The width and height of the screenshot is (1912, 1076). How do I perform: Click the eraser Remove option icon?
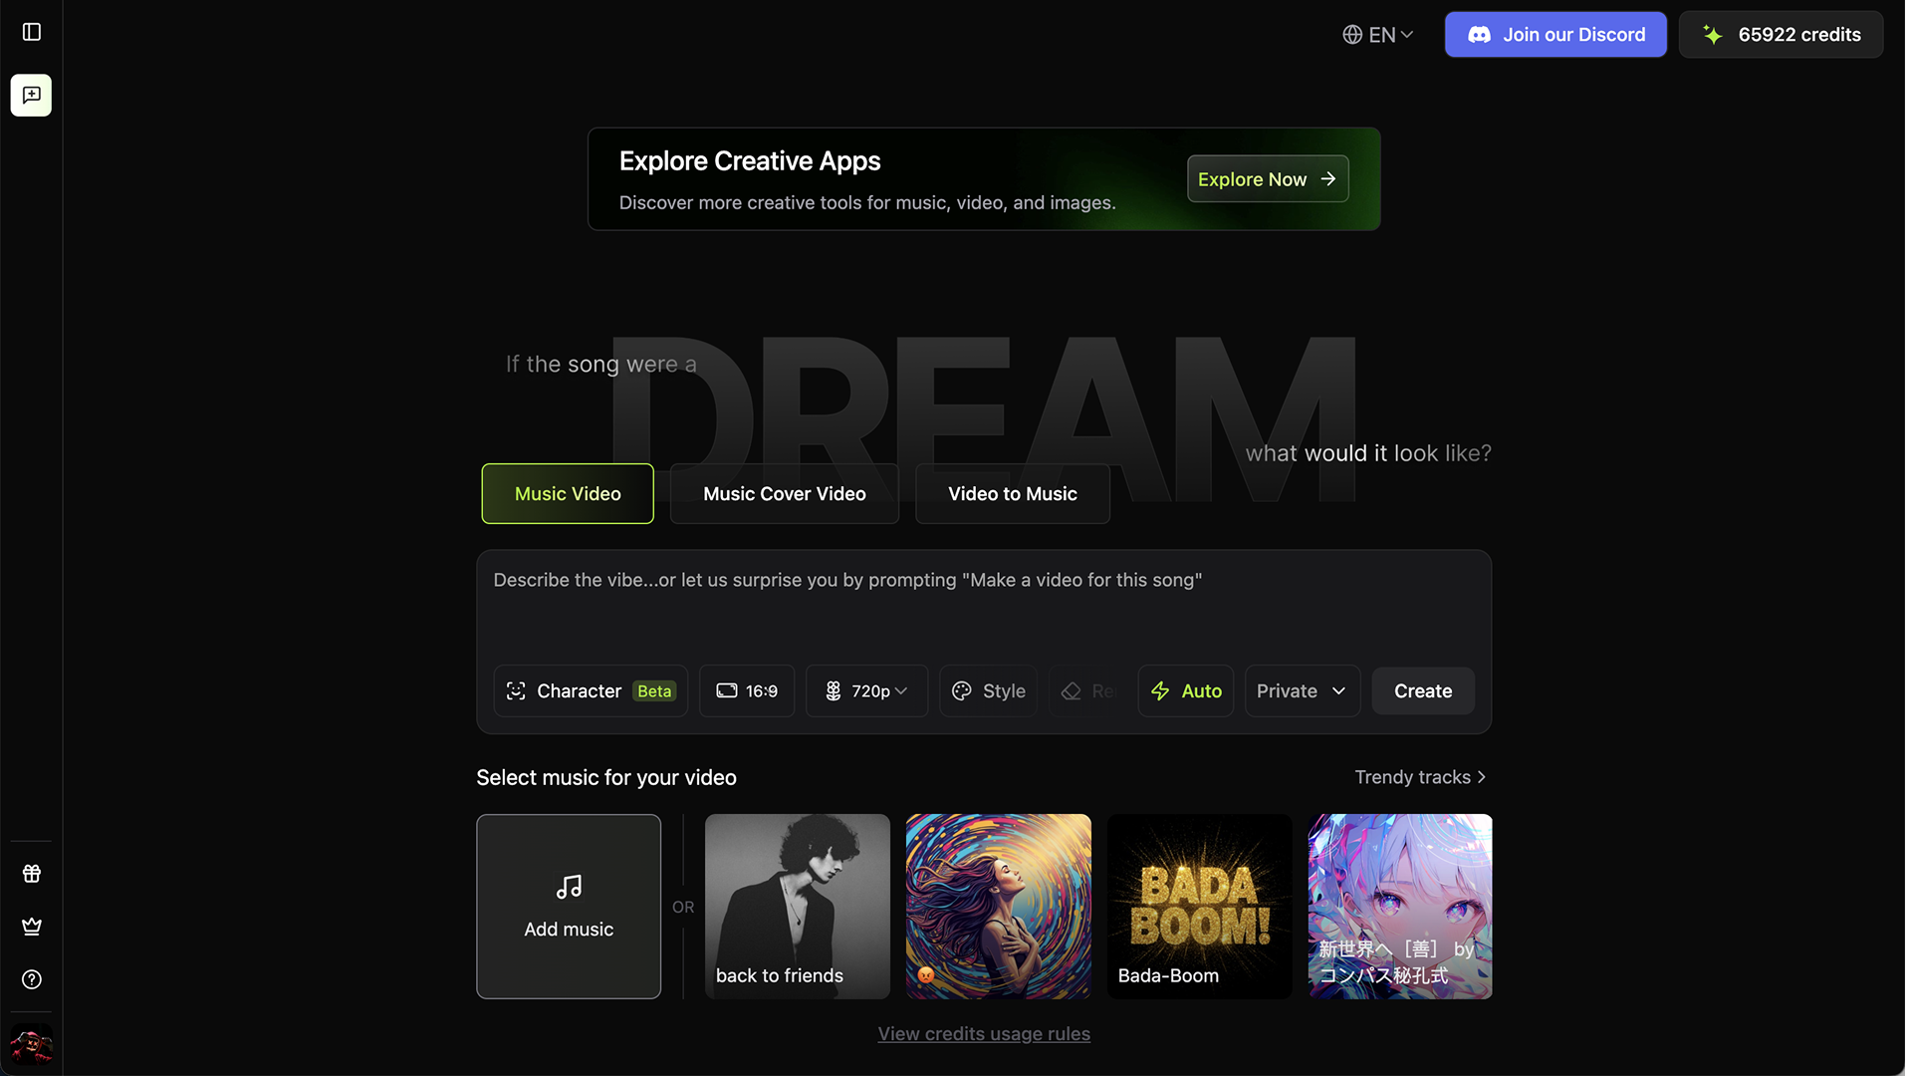click(x=1071, y=690)
